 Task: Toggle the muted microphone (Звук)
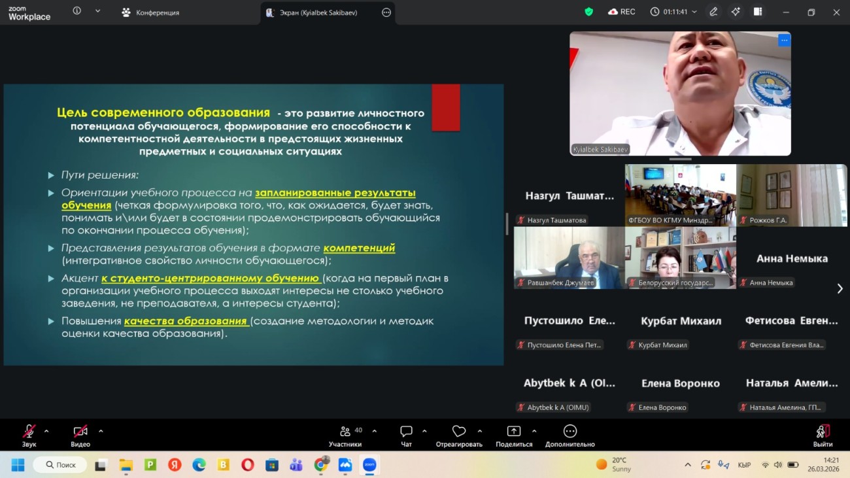coord(27,432)
